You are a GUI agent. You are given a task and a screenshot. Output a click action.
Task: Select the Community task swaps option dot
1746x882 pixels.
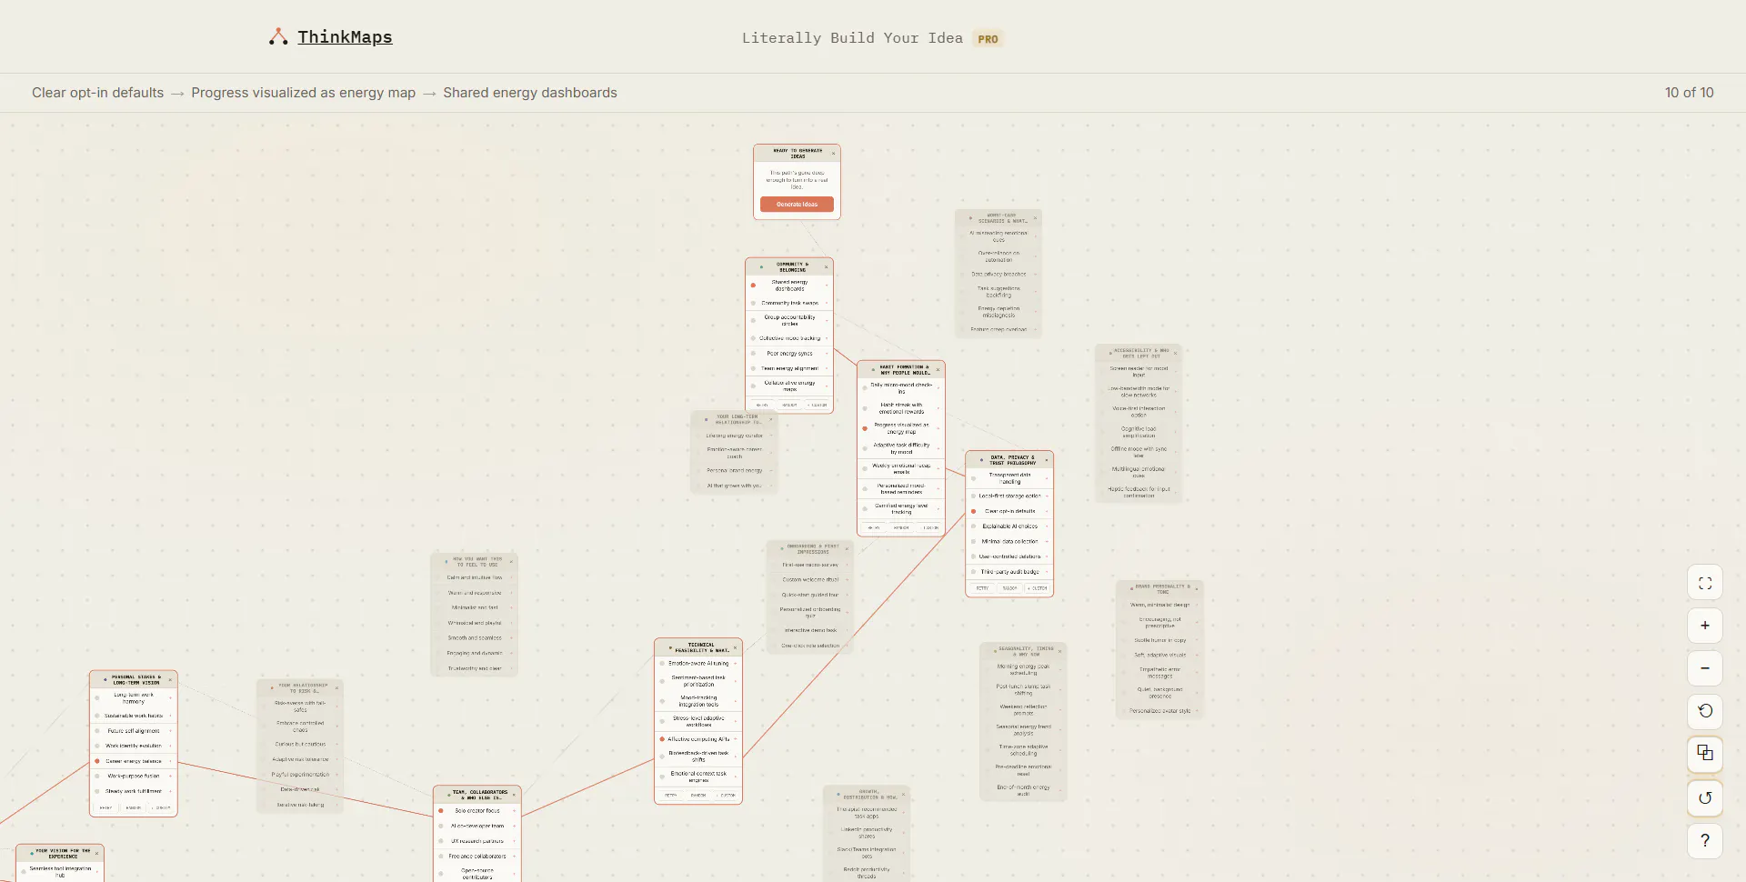click(753, 303)
